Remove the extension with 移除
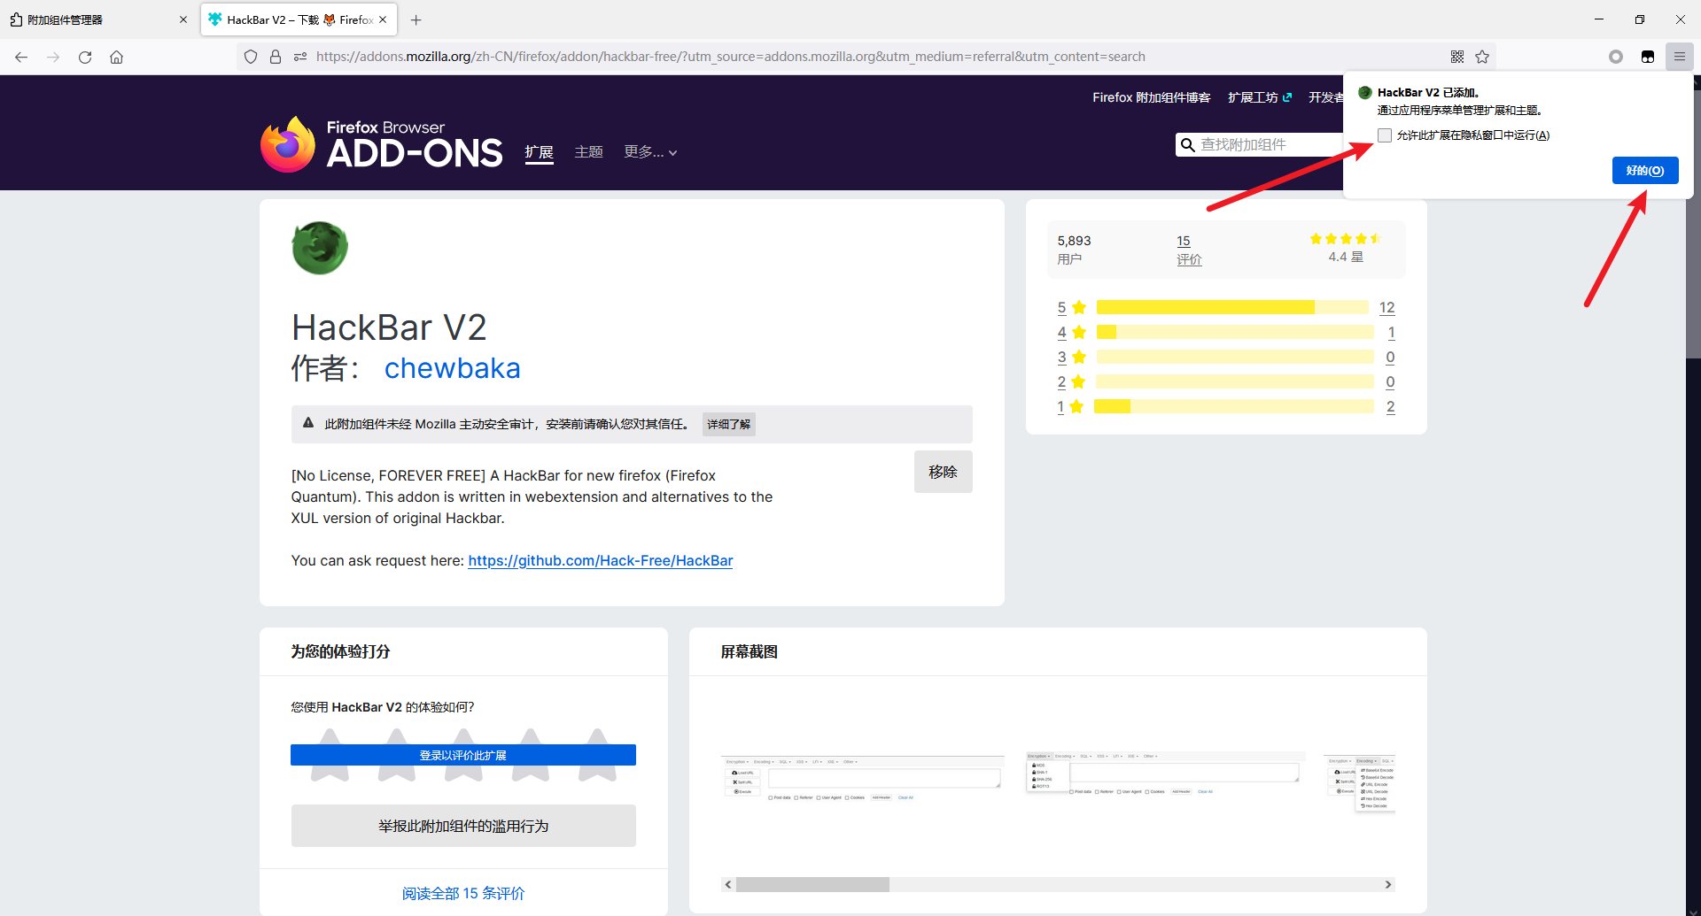1701x916 pixels. click(x=943, y=472)
